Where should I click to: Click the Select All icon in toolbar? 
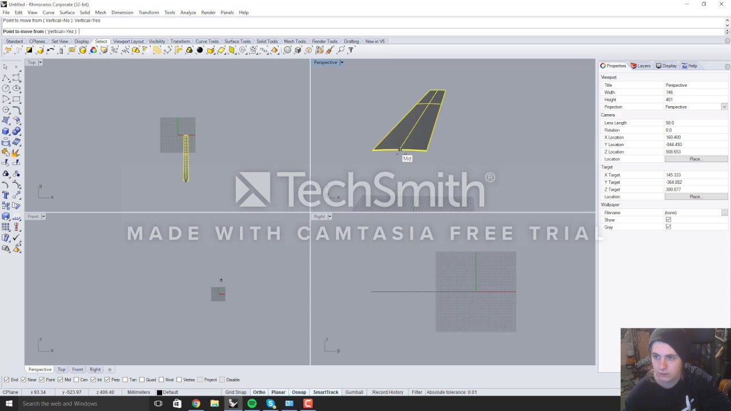pos(8,50)
